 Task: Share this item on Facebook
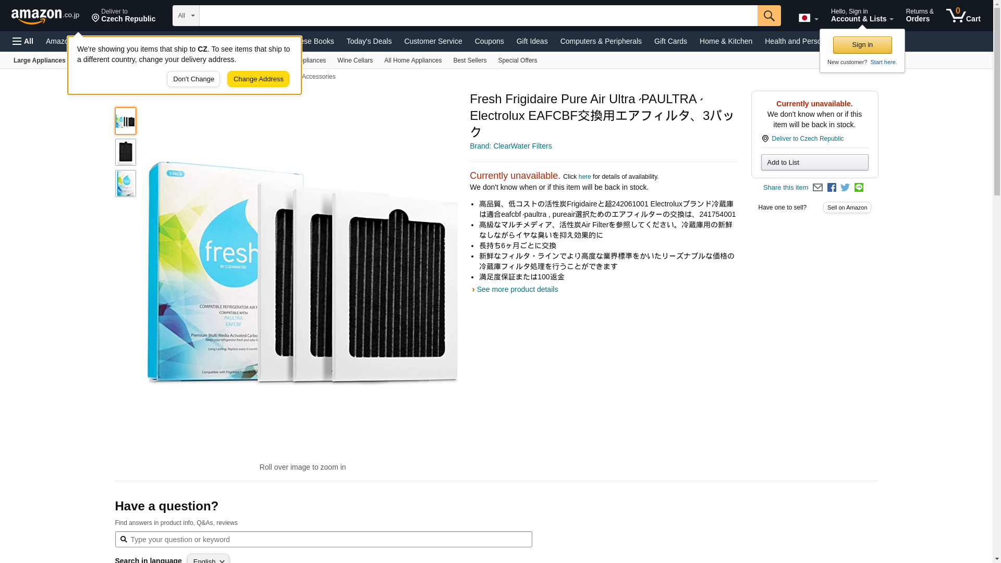[x=832, y=188]
